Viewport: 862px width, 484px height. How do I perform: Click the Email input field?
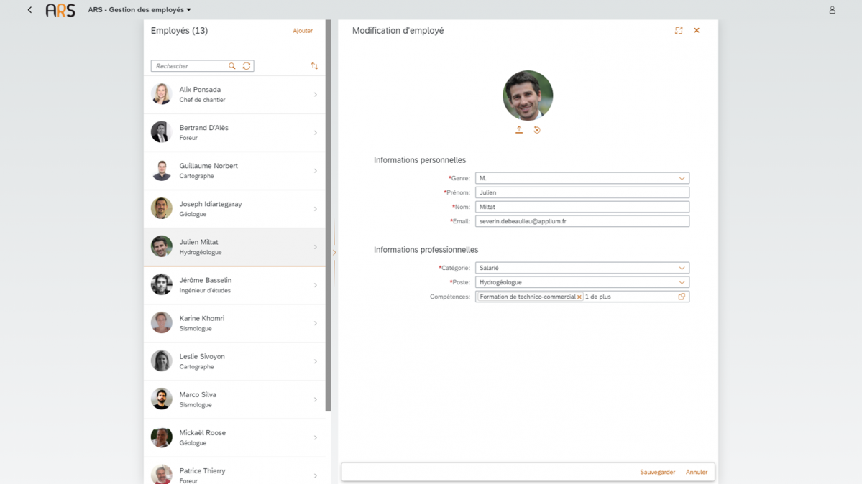point(582,221)
